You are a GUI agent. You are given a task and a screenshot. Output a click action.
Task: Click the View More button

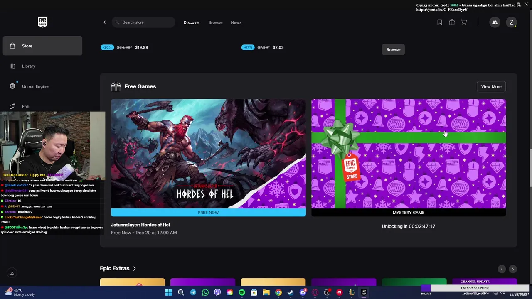point(491,86)
